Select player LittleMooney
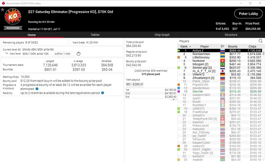This screenshot has width=265, height=162. [220, 57]
